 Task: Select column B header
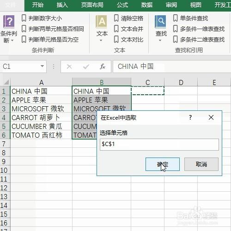(102, 82)
